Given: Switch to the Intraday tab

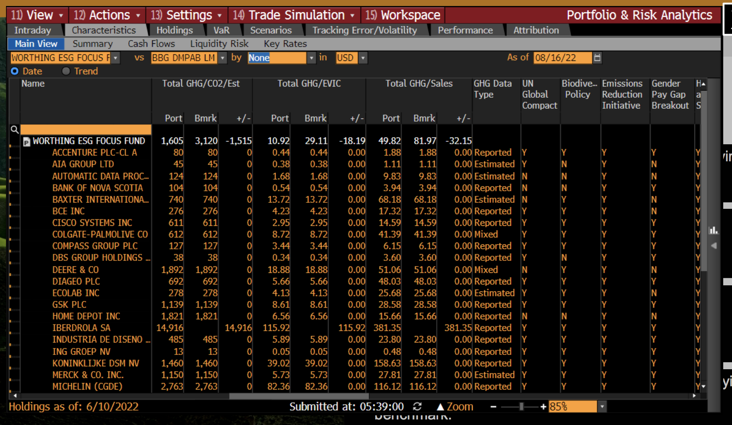Looking at the screenshot, I should point(33,30).
